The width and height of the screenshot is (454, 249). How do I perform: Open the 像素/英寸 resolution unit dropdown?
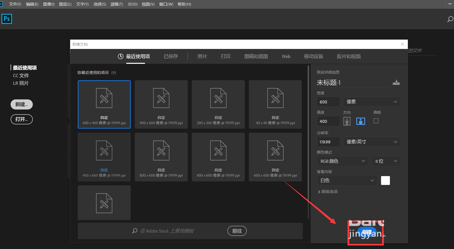point(372,142)
